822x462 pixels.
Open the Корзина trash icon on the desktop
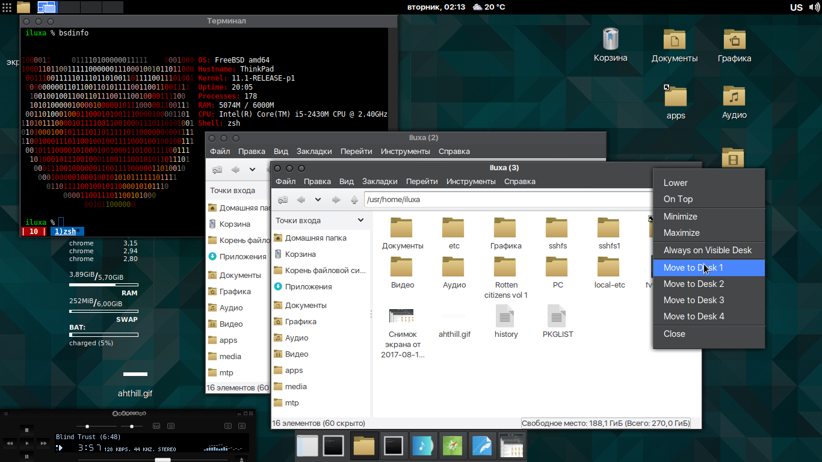[x=610, y=40]
